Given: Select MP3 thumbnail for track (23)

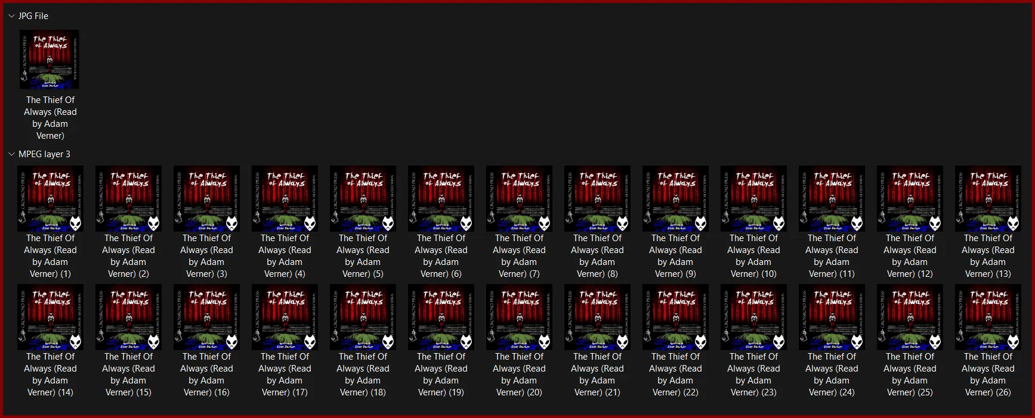Looking at the screenshot, I should (x=753, y=317).
